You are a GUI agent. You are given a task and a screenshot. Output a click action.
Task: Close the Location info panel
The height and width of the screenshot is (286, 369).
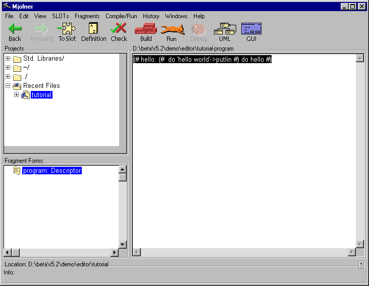tap(361, 264)
